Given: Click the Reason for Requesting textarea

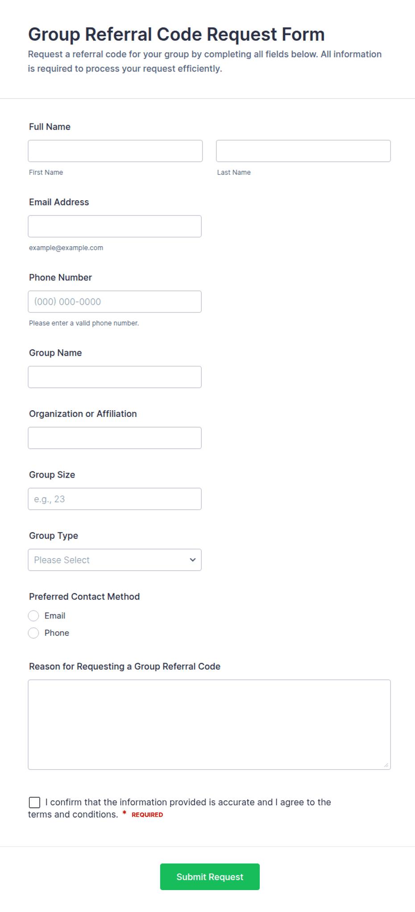Looking at the screenshot, I should point(209,725).
